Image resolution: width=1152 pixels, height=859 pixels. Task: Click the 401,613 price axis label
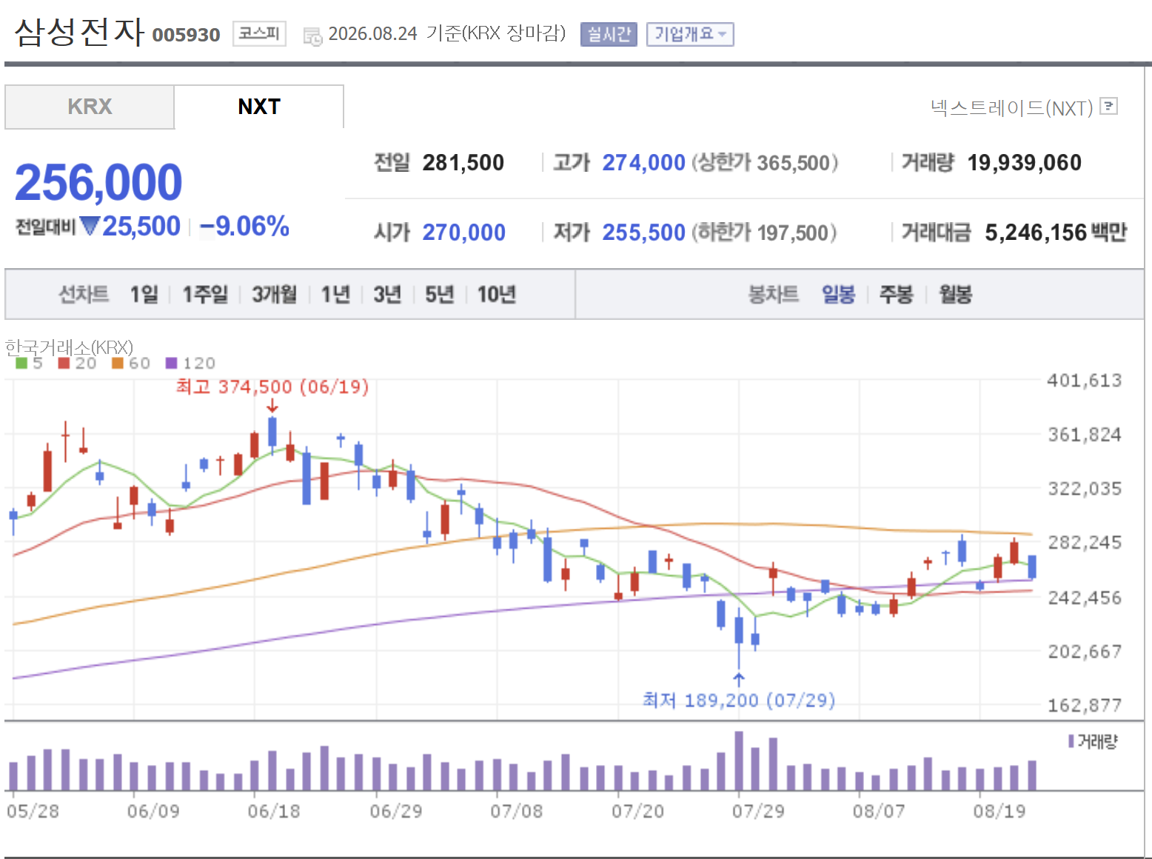(1084, 381)
